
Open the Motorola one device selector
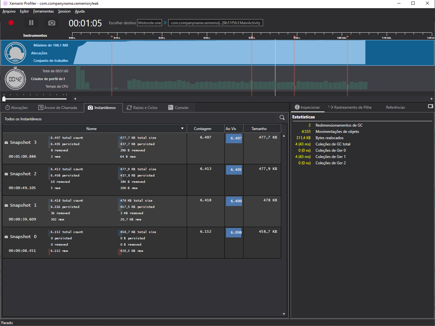click(149, 23)
